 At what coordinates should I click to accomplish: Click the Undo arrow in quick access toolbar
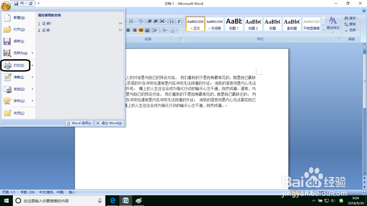coord(22,4)
